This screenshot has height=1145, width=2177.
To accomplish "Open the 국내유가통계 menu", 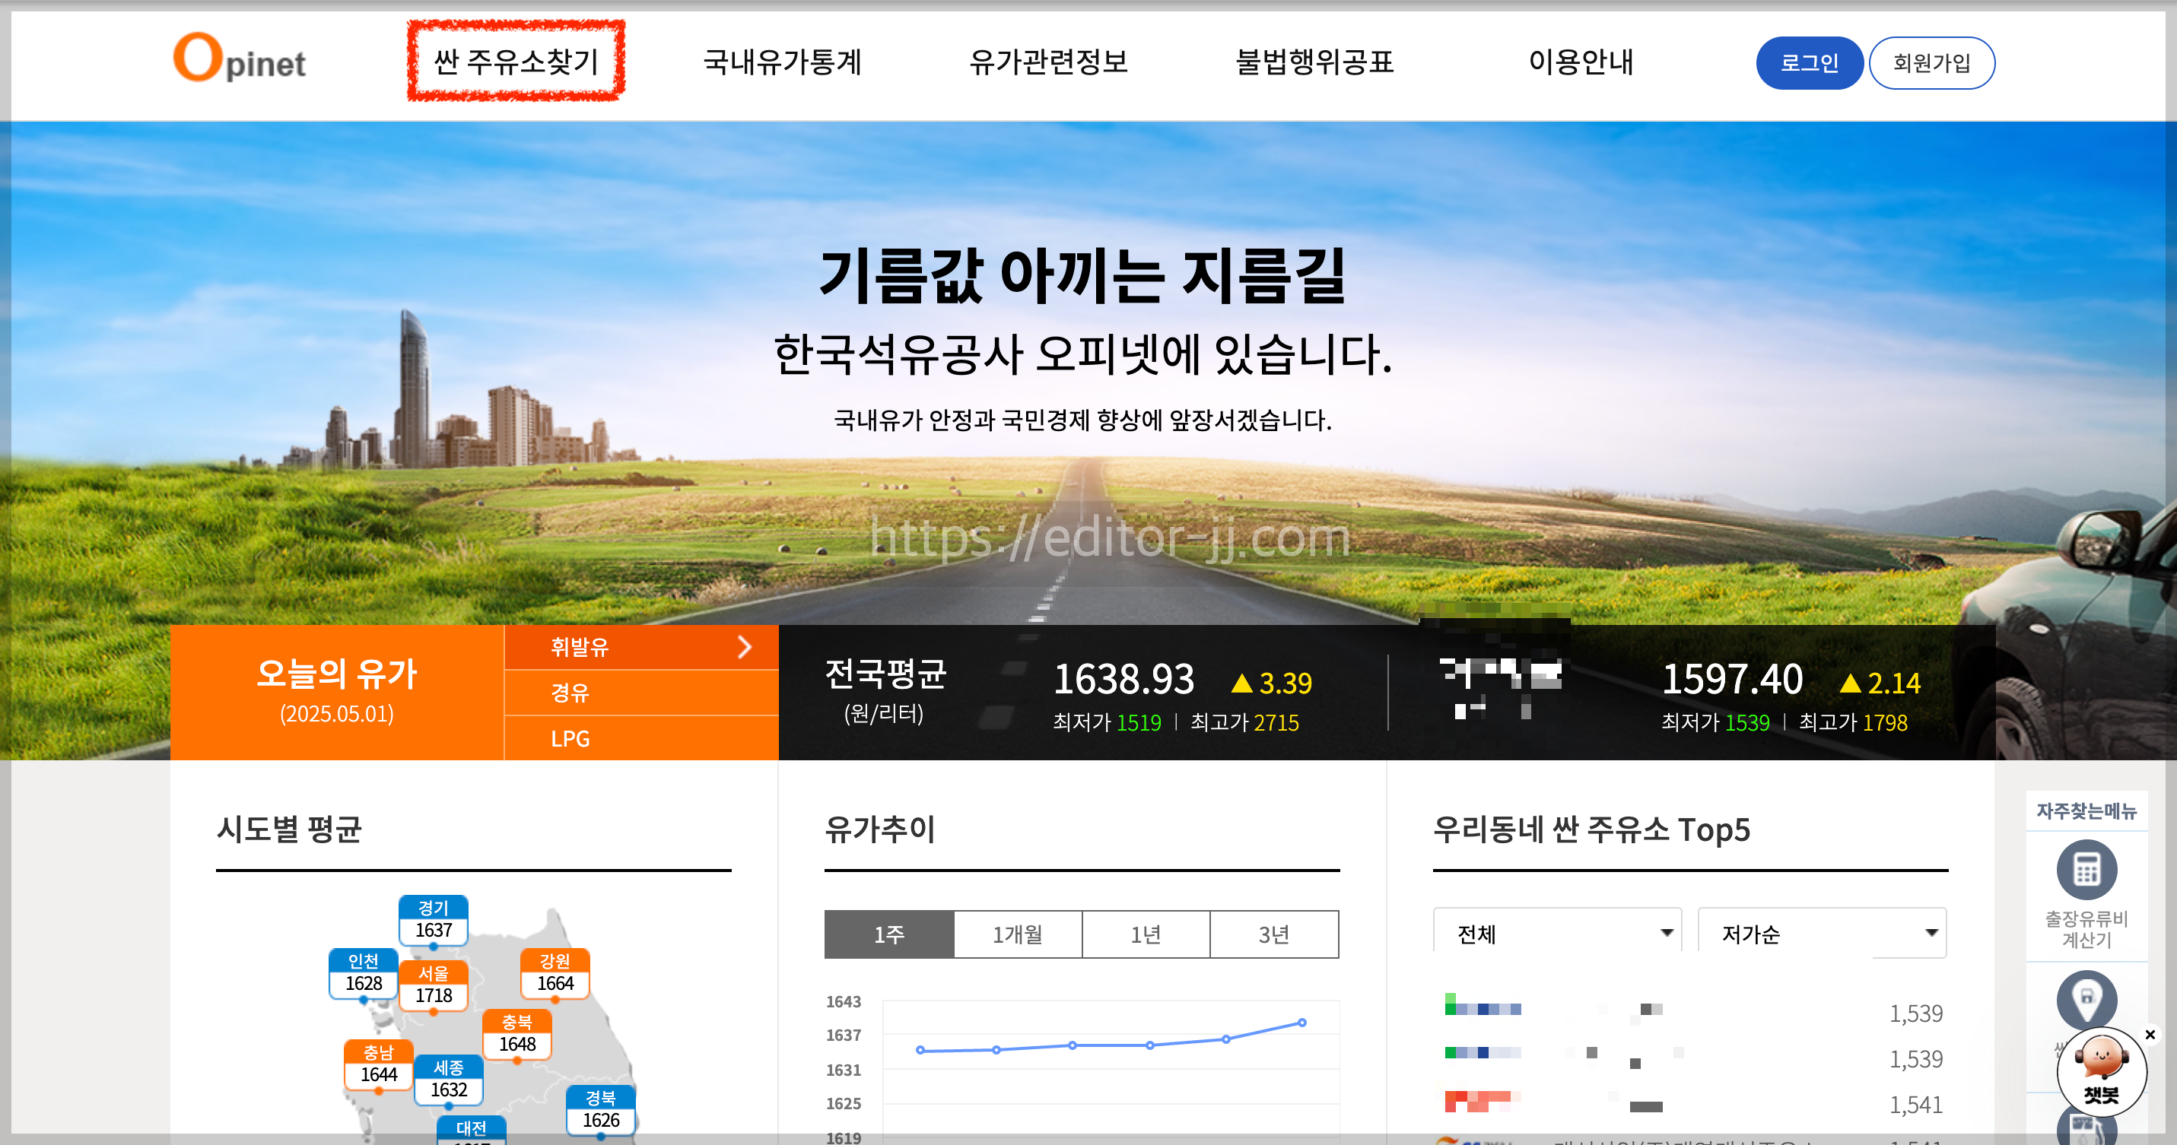I will (x=783, y=62).
